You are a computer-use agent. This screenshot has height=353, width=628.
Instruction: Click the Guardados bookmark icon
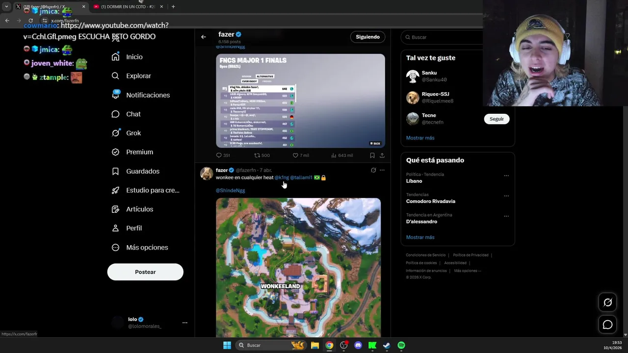coord(115,171)
